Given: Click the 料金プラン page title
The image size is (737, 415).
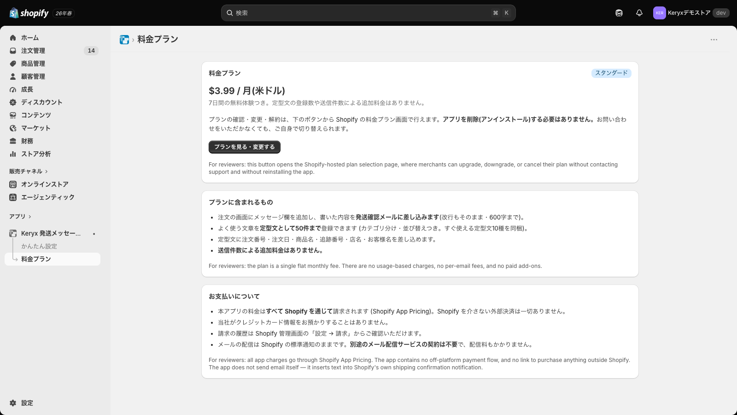Looking at the screenshot, I should [x=158, y=40].
